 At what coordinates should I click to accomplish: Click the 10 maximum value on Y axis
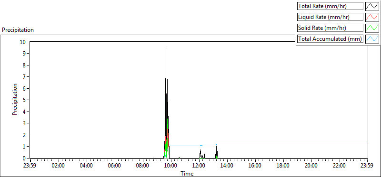[22, 42]
